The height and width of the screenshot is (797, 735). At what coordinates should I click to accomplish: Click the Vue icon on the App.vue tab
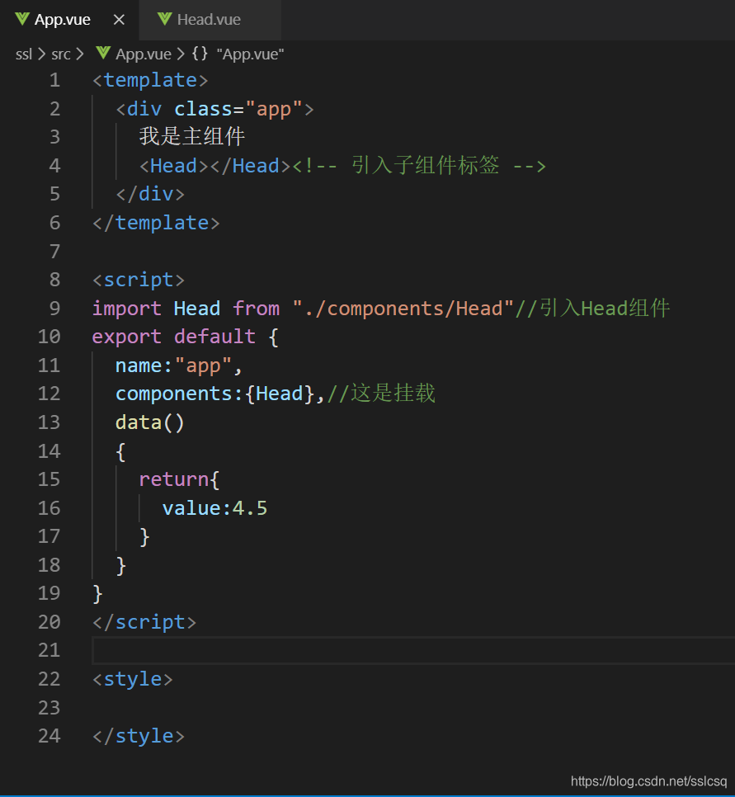coord(21,19)
